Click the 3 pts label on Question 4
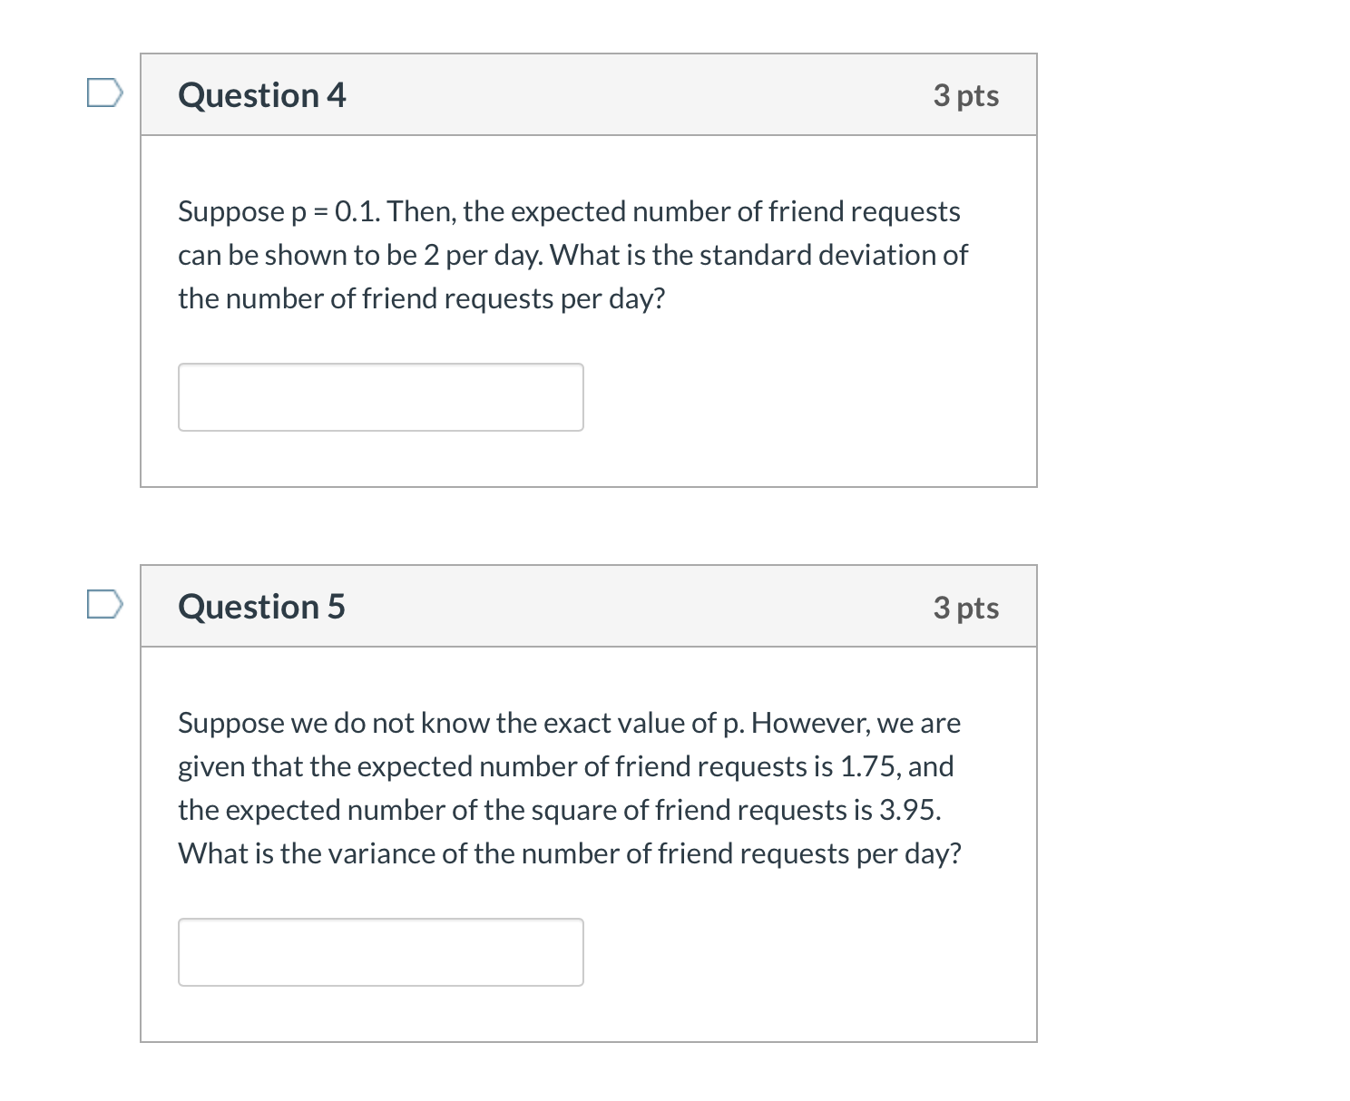Image resolution: width=1350 pixels, height=1101 pixels. (x=965, y=95)
